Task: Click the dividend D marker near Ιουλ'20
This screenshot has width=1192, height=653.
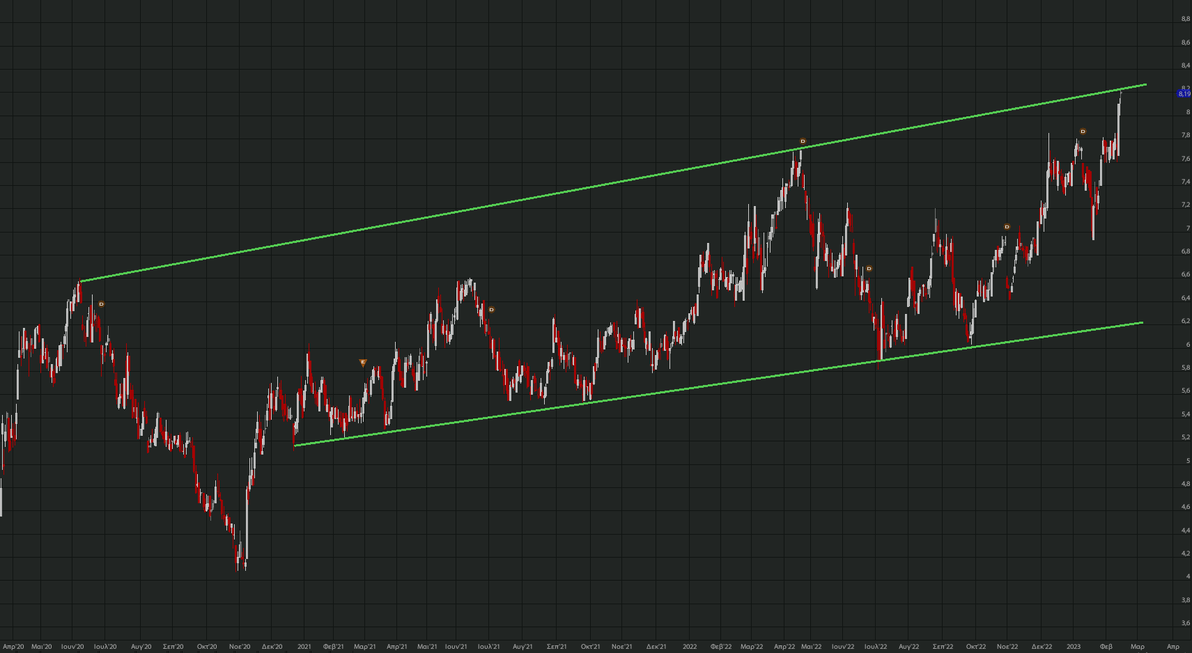Action: [102, 304]
